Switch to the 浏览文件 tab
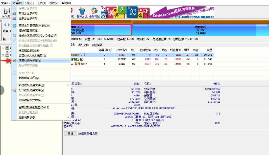Image resolution: width=269 pixels, height=155 pixels. pos(83,45)
